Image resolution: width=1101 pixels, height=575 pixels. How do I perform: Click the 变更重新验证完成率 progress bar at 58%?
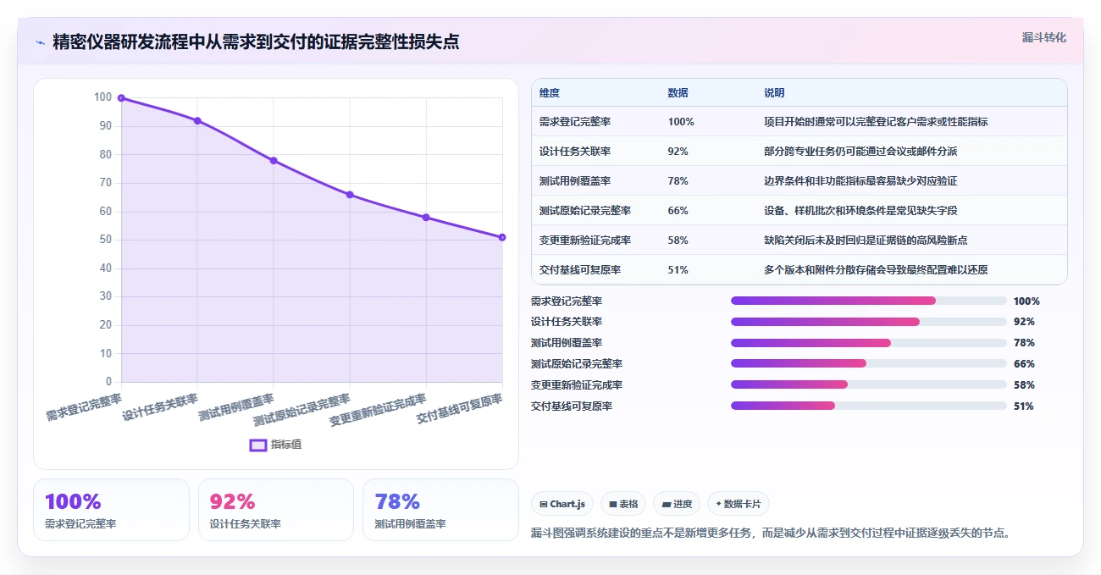click(869, 384)
